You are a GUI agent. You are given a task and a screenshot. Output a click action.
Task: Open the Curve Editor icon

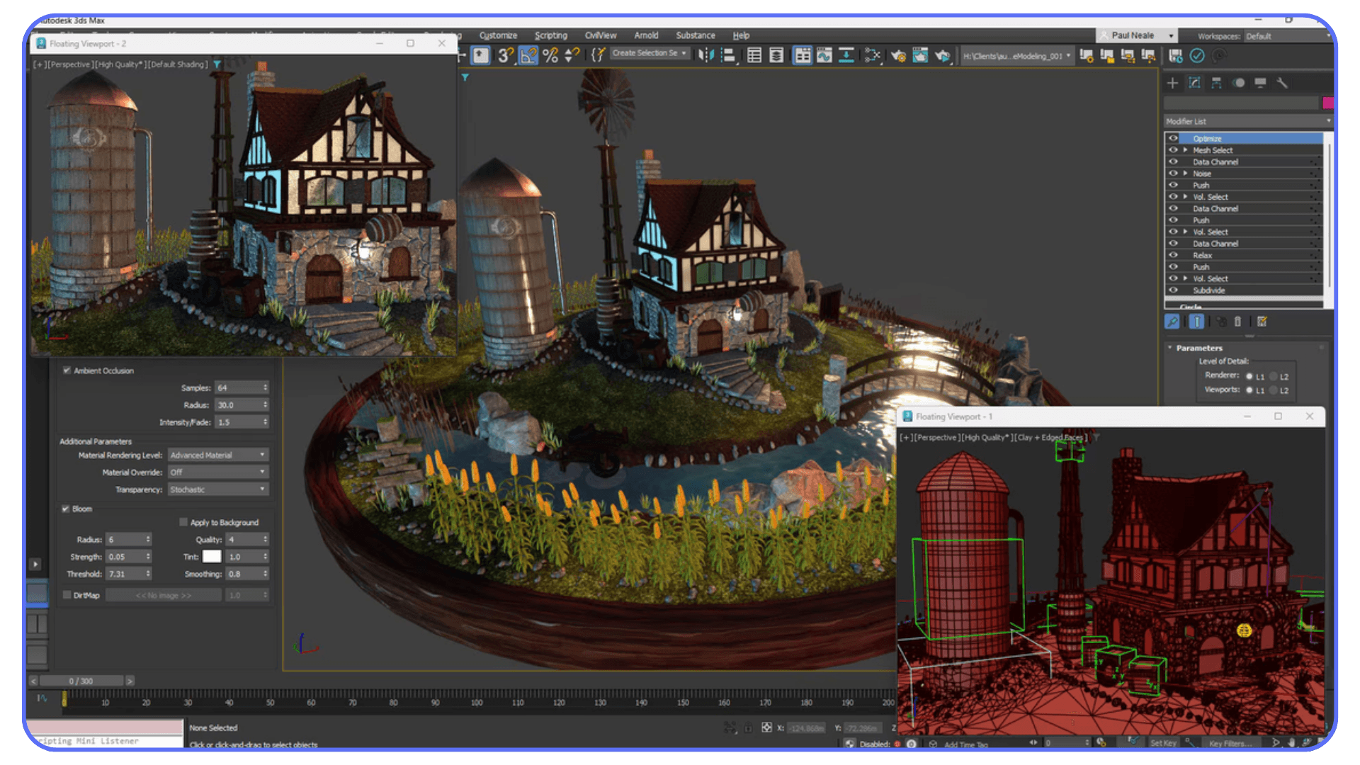pos(824,55)
